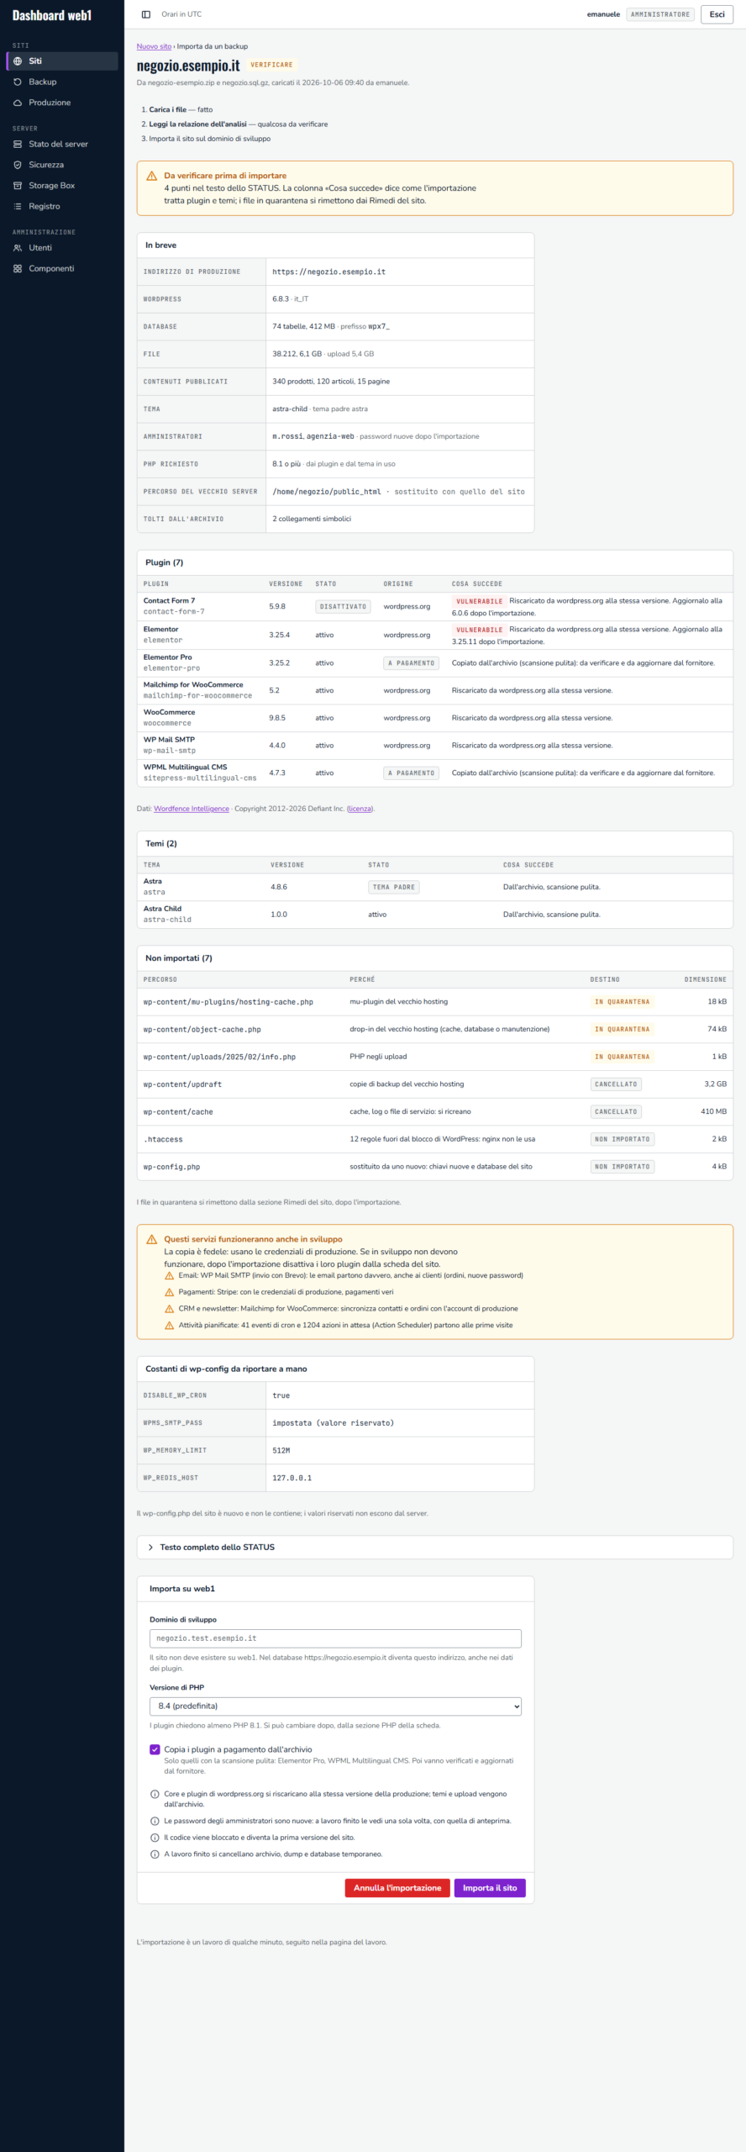Open the Versione di PHP dropdown
The width and height of the screenshot is (746, 2152).
pos(335,1706)
